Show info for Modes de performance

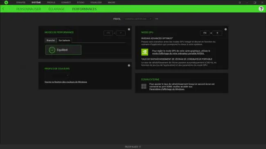tap(129, 29)
